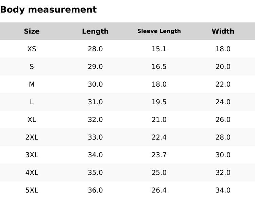255x199 pixels.
Task: Click the 35.0 length value for 4XL
Action: (95, 173)
